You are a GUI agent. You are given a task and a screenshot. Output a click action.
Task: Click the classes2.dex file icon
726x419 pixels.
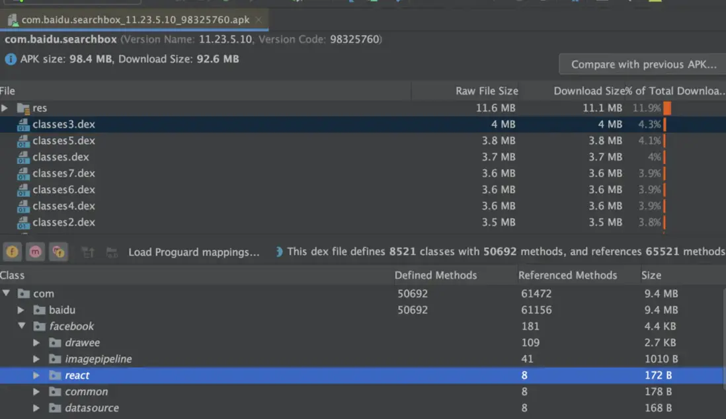23,222
